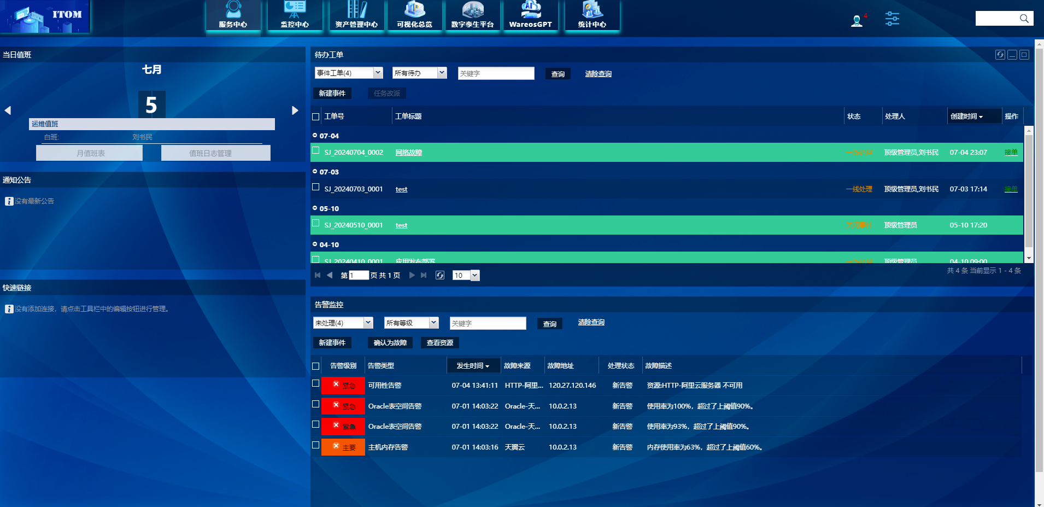Select all work orders via header checkbox
1044x507 pixels.
coord(315,116)
